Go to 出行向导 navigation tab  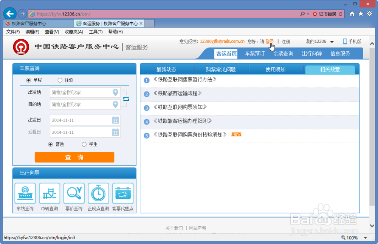[312, 54]
